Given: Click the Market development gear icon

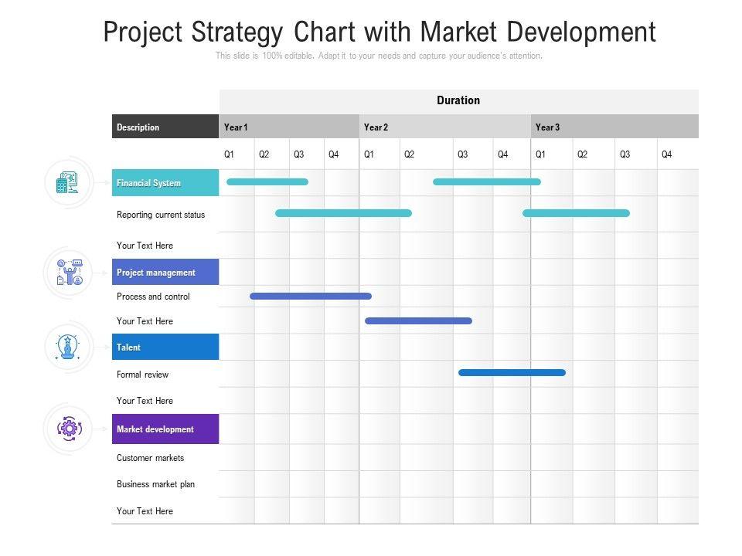Looking at the screenshot, I should 69,429.
